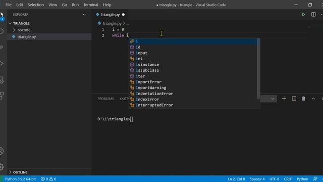This screenshot has width=323, height=182.
Task: Open the Edit menu
Action: click(20, 5)
